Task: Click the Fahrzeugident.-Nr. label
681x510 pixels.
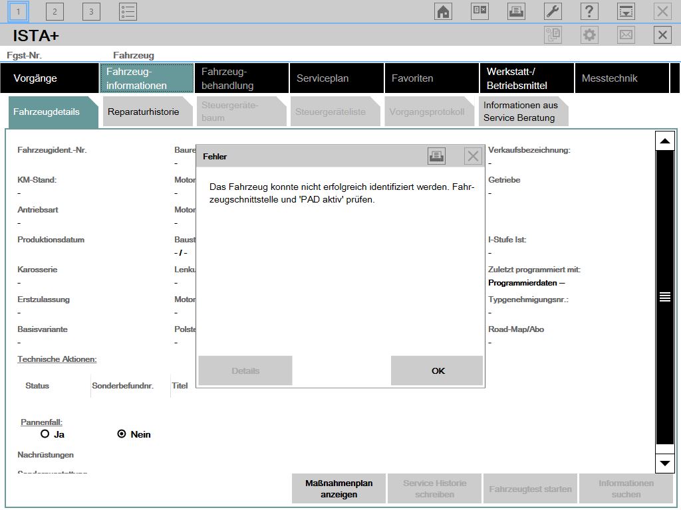Action: click(52, 150)
